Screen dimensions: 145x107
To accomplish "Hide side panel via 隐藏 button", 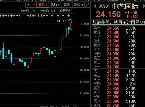I will (79, 5).
